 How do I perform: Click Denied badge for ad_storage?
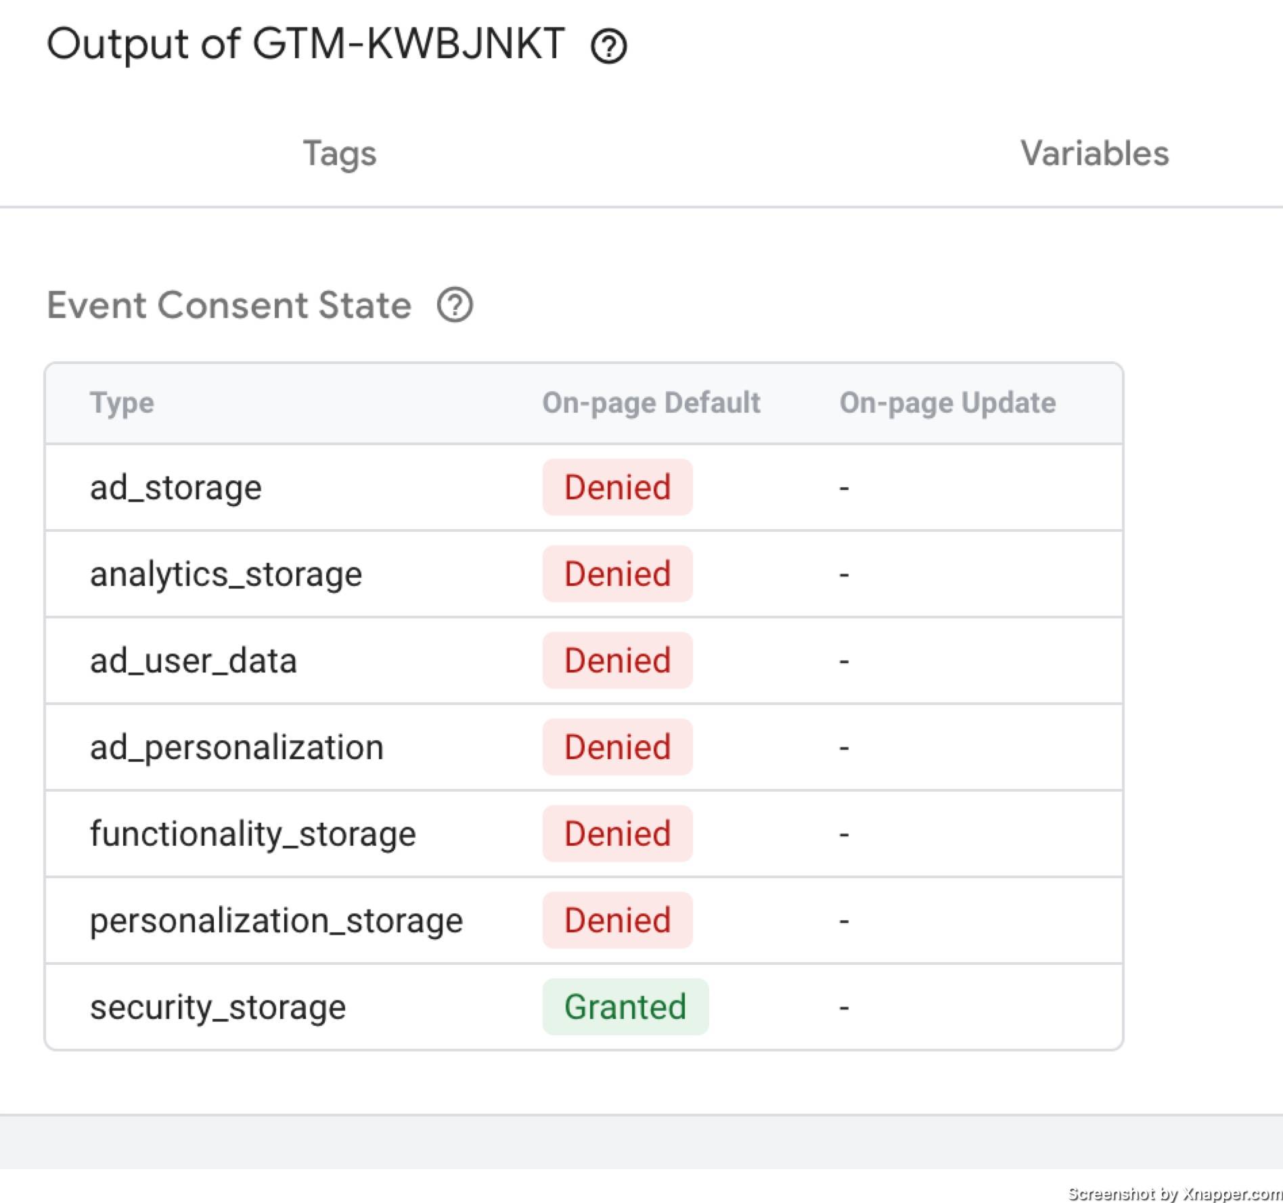(617, 487)
